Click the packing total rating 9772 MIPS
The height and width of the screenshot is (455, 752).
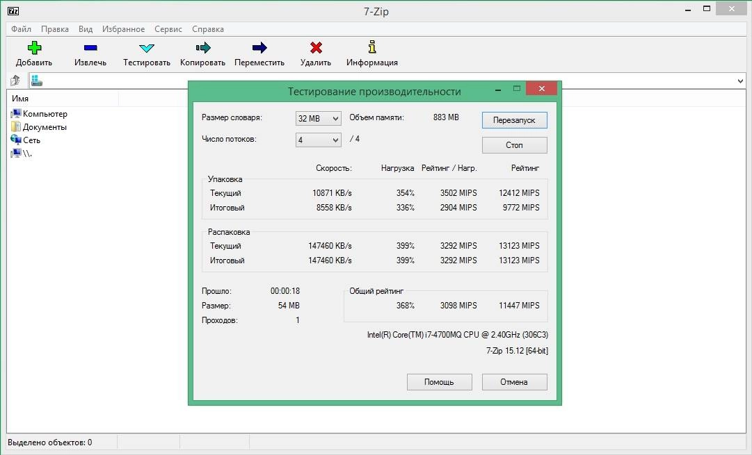[x=521, y=208]
